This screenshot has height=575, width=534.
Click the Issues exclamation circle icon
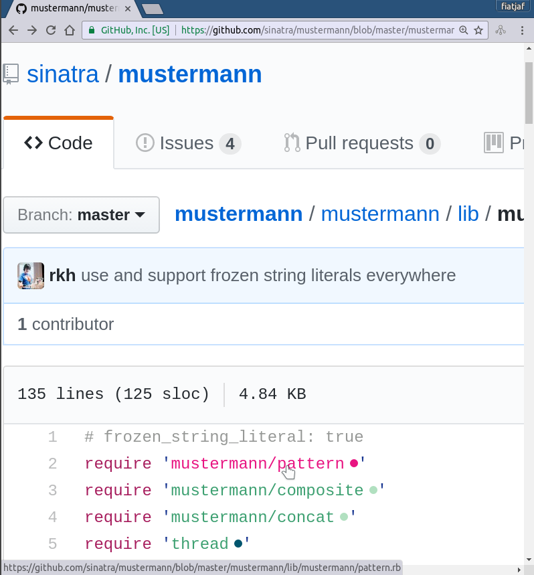[145, 143]
